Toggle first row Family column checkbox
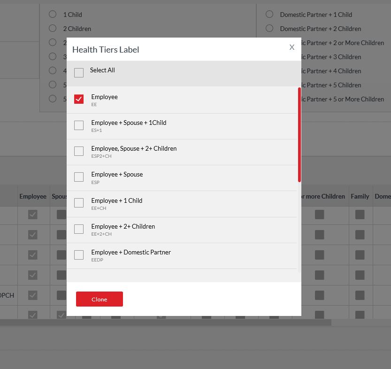Screen dimensions: 391x369 360,215
